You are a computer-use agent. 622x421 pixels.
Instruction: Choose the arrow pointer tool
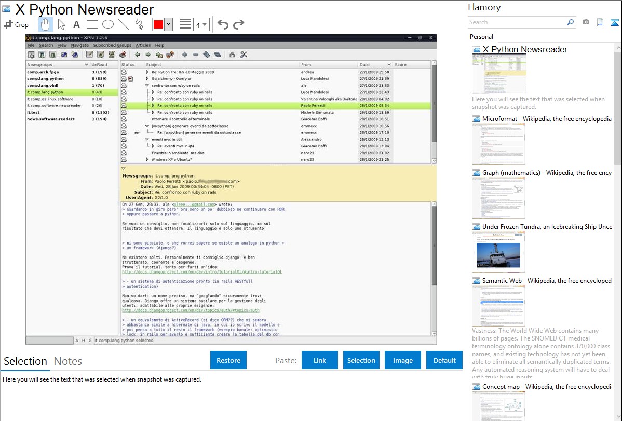tap(61, 24)
